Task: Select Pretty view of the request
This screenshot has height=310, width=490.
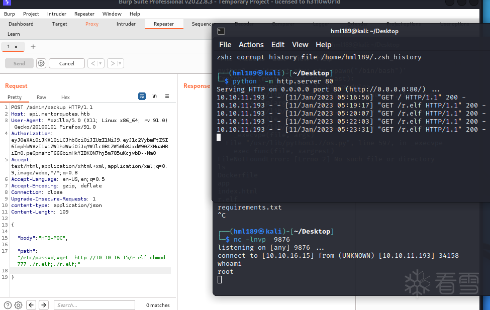Action: [x=15, y=97]
